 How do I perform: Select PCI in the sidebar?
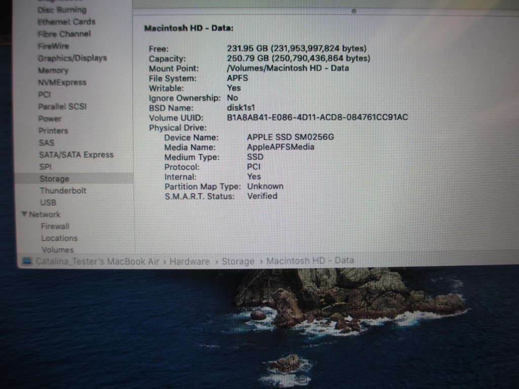coord(45,95)
